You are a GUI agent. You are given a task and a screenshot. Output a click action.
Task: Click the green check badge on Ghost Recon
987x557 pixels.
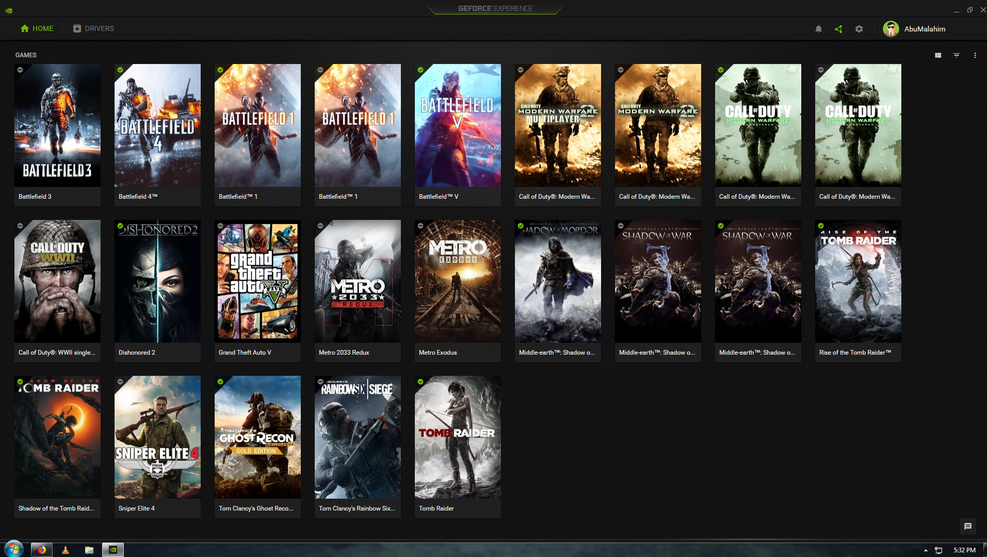[220, 381]
